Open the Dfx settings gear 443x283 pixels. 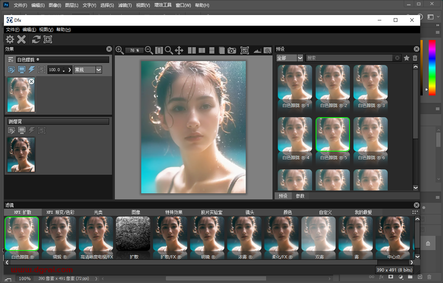[10, 39]
